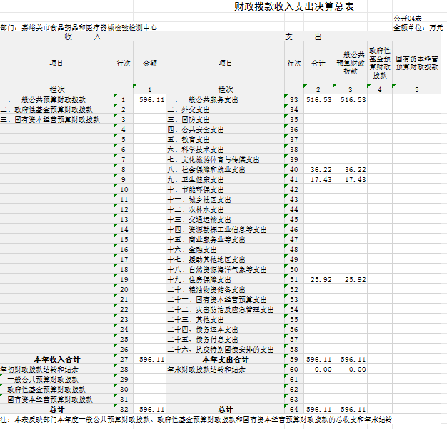Select the 本年支出合计 cell
This screenshot has height=429, width=447.
[x=225, y=359]
